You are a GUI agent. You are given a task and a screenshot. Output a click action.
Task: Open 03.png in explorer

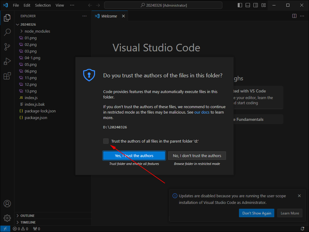tap(53, 51)
